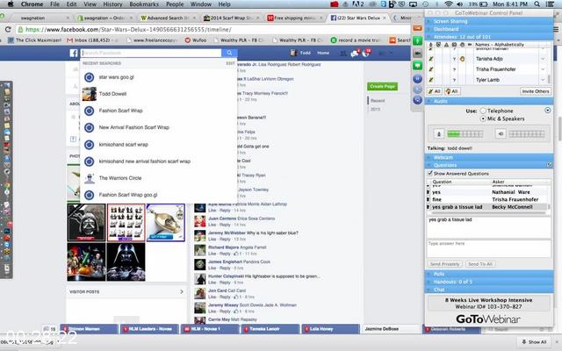Open dropdown arrow for Trisha Frauenhofer
562x351 pixels.
543,69
